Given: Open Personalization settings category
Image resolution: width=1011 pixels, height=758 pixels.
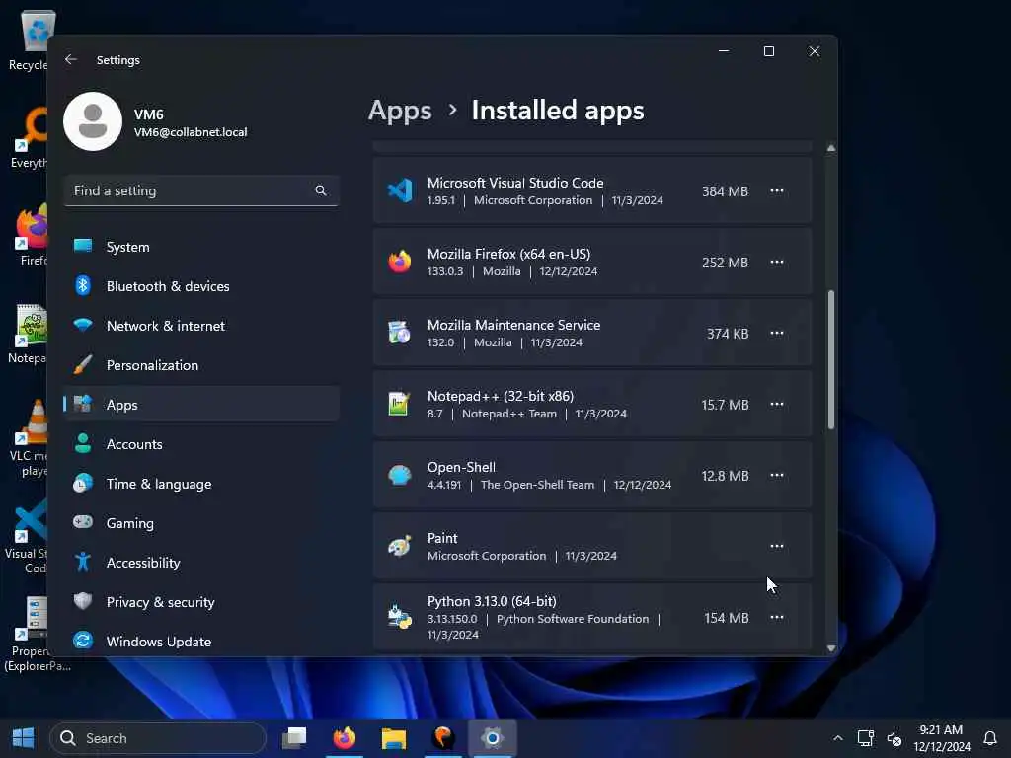Looking at the screenshot, I should tap(201, 365).
